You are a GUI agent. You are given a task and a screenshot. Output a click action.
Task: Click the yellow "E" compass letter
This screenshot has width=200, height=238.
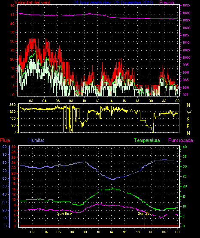tap(188, 127)
